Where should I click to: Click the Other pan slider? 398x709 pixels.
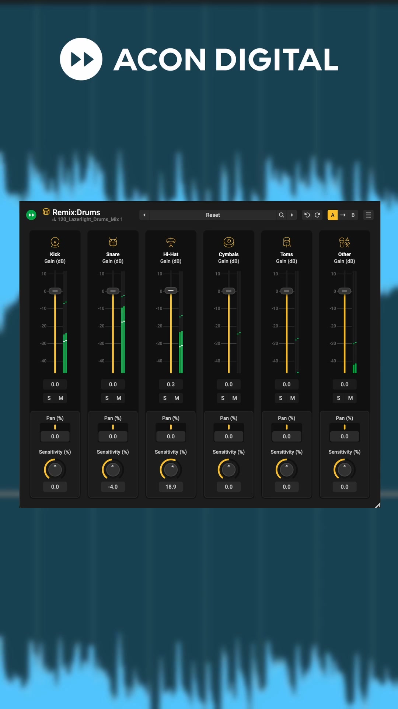(x=345, y=427)
